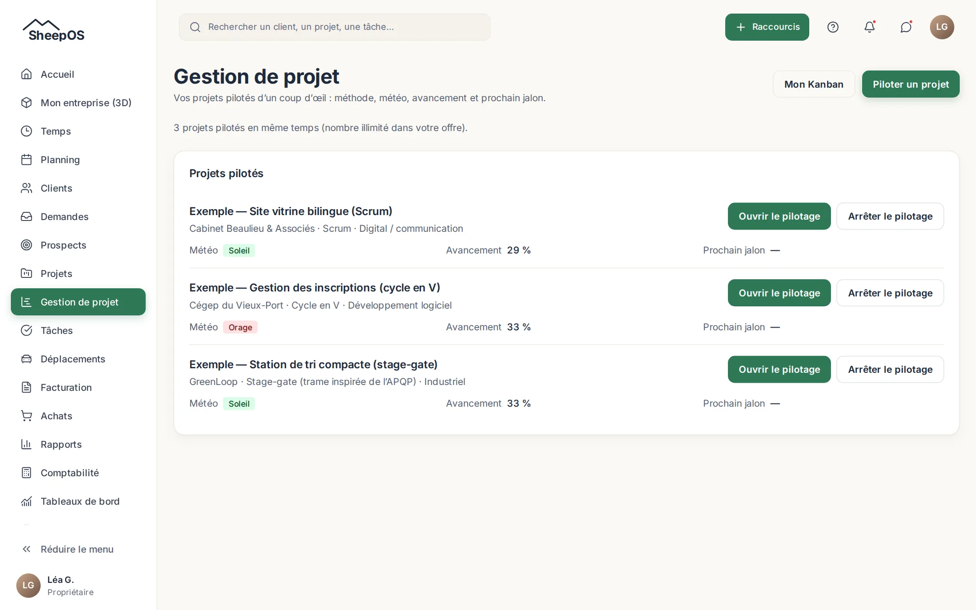Click title Exemple — Gestion des inscriptions (cycle en V)
The image size is (976, 610).
point(314,287)
